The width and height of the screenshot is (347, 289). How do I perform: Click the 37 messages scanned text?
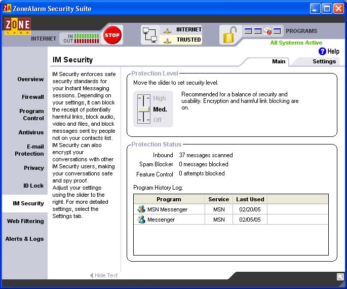206,155
